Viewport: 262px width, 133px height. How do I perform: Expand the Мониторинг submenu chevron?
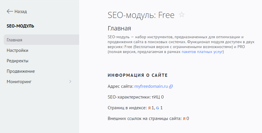(x=70, y=82)
